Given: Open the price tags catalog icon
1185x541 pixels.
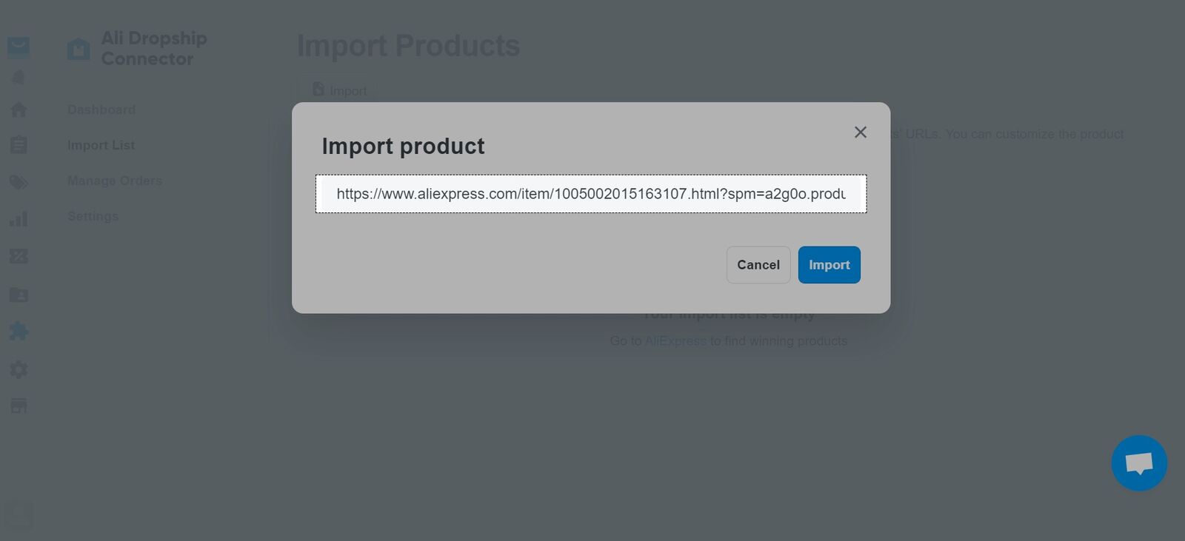Looking at the screenshot, I should coord(19,182).
